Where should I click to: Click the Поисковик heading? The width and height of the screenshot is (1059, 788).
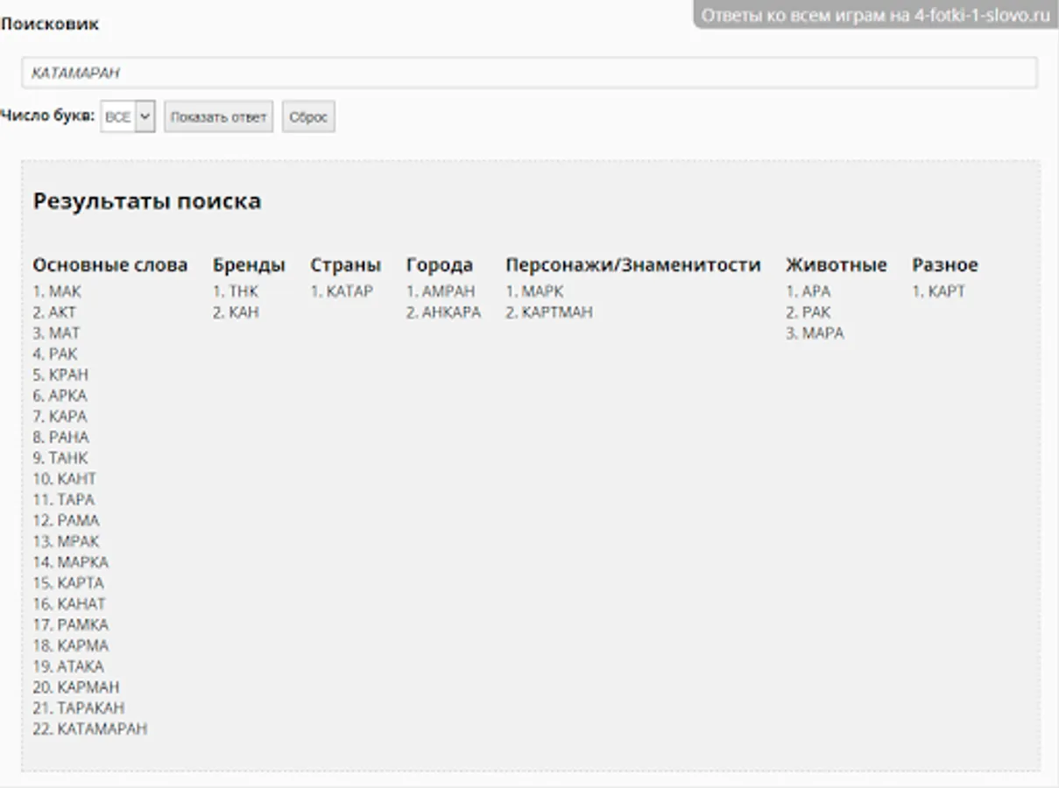50,25
